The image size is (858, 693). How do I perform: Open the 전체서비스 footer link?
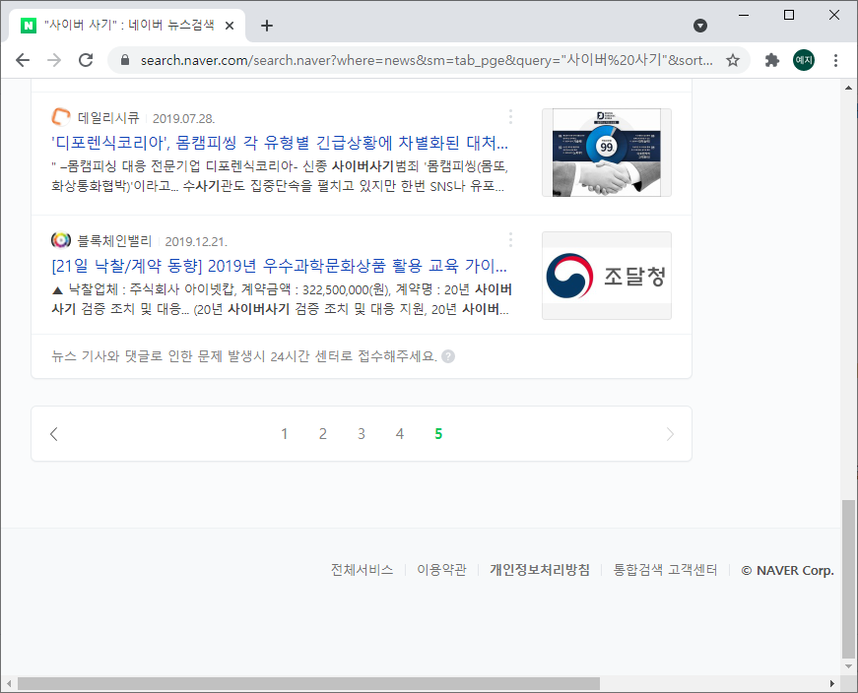coord(362,570)
